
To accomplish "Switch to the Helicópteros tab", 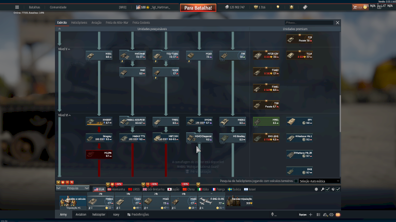I will [x=79, y=23].
